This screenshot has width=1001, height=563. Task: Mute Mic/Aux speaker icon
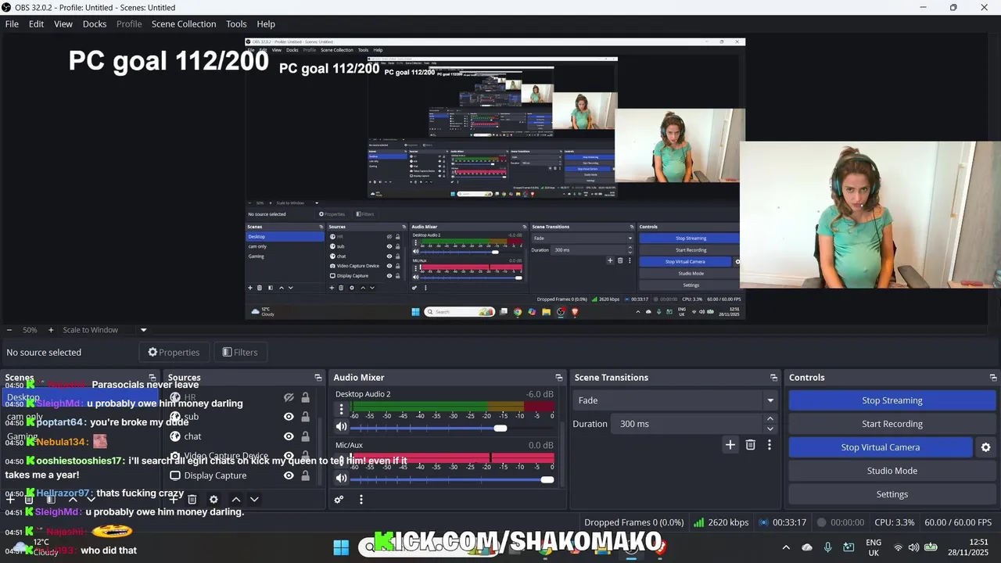(341, 479)
